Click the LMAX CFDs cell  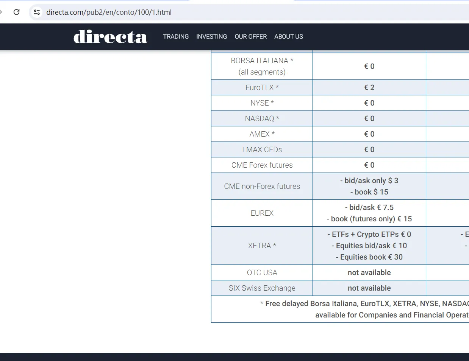coord(262,149)
